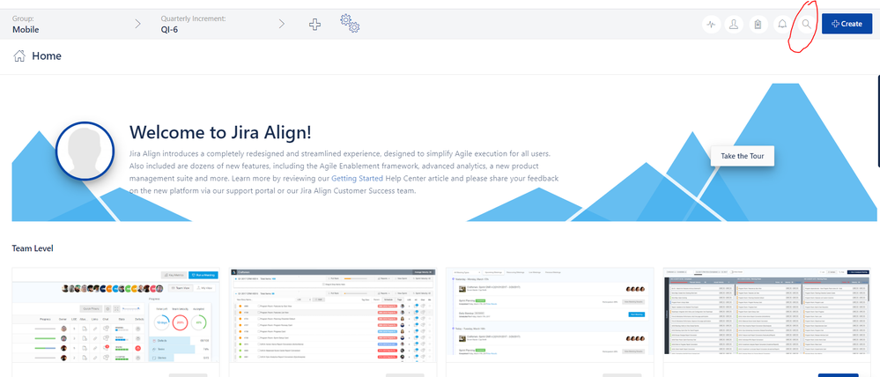Click the Create button
The image size is (880, 377).
(x=847, y=24)
